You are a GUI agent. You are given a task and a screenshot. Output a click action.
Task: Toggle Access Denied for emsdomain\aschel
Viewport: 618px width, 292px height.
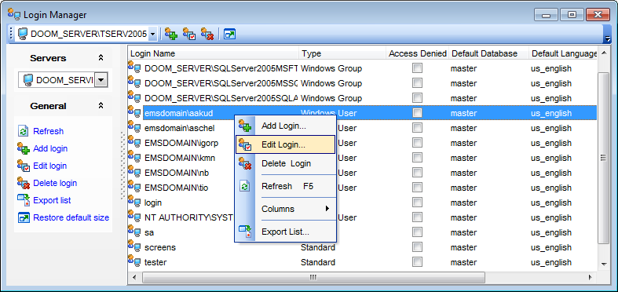click(417, 128)
